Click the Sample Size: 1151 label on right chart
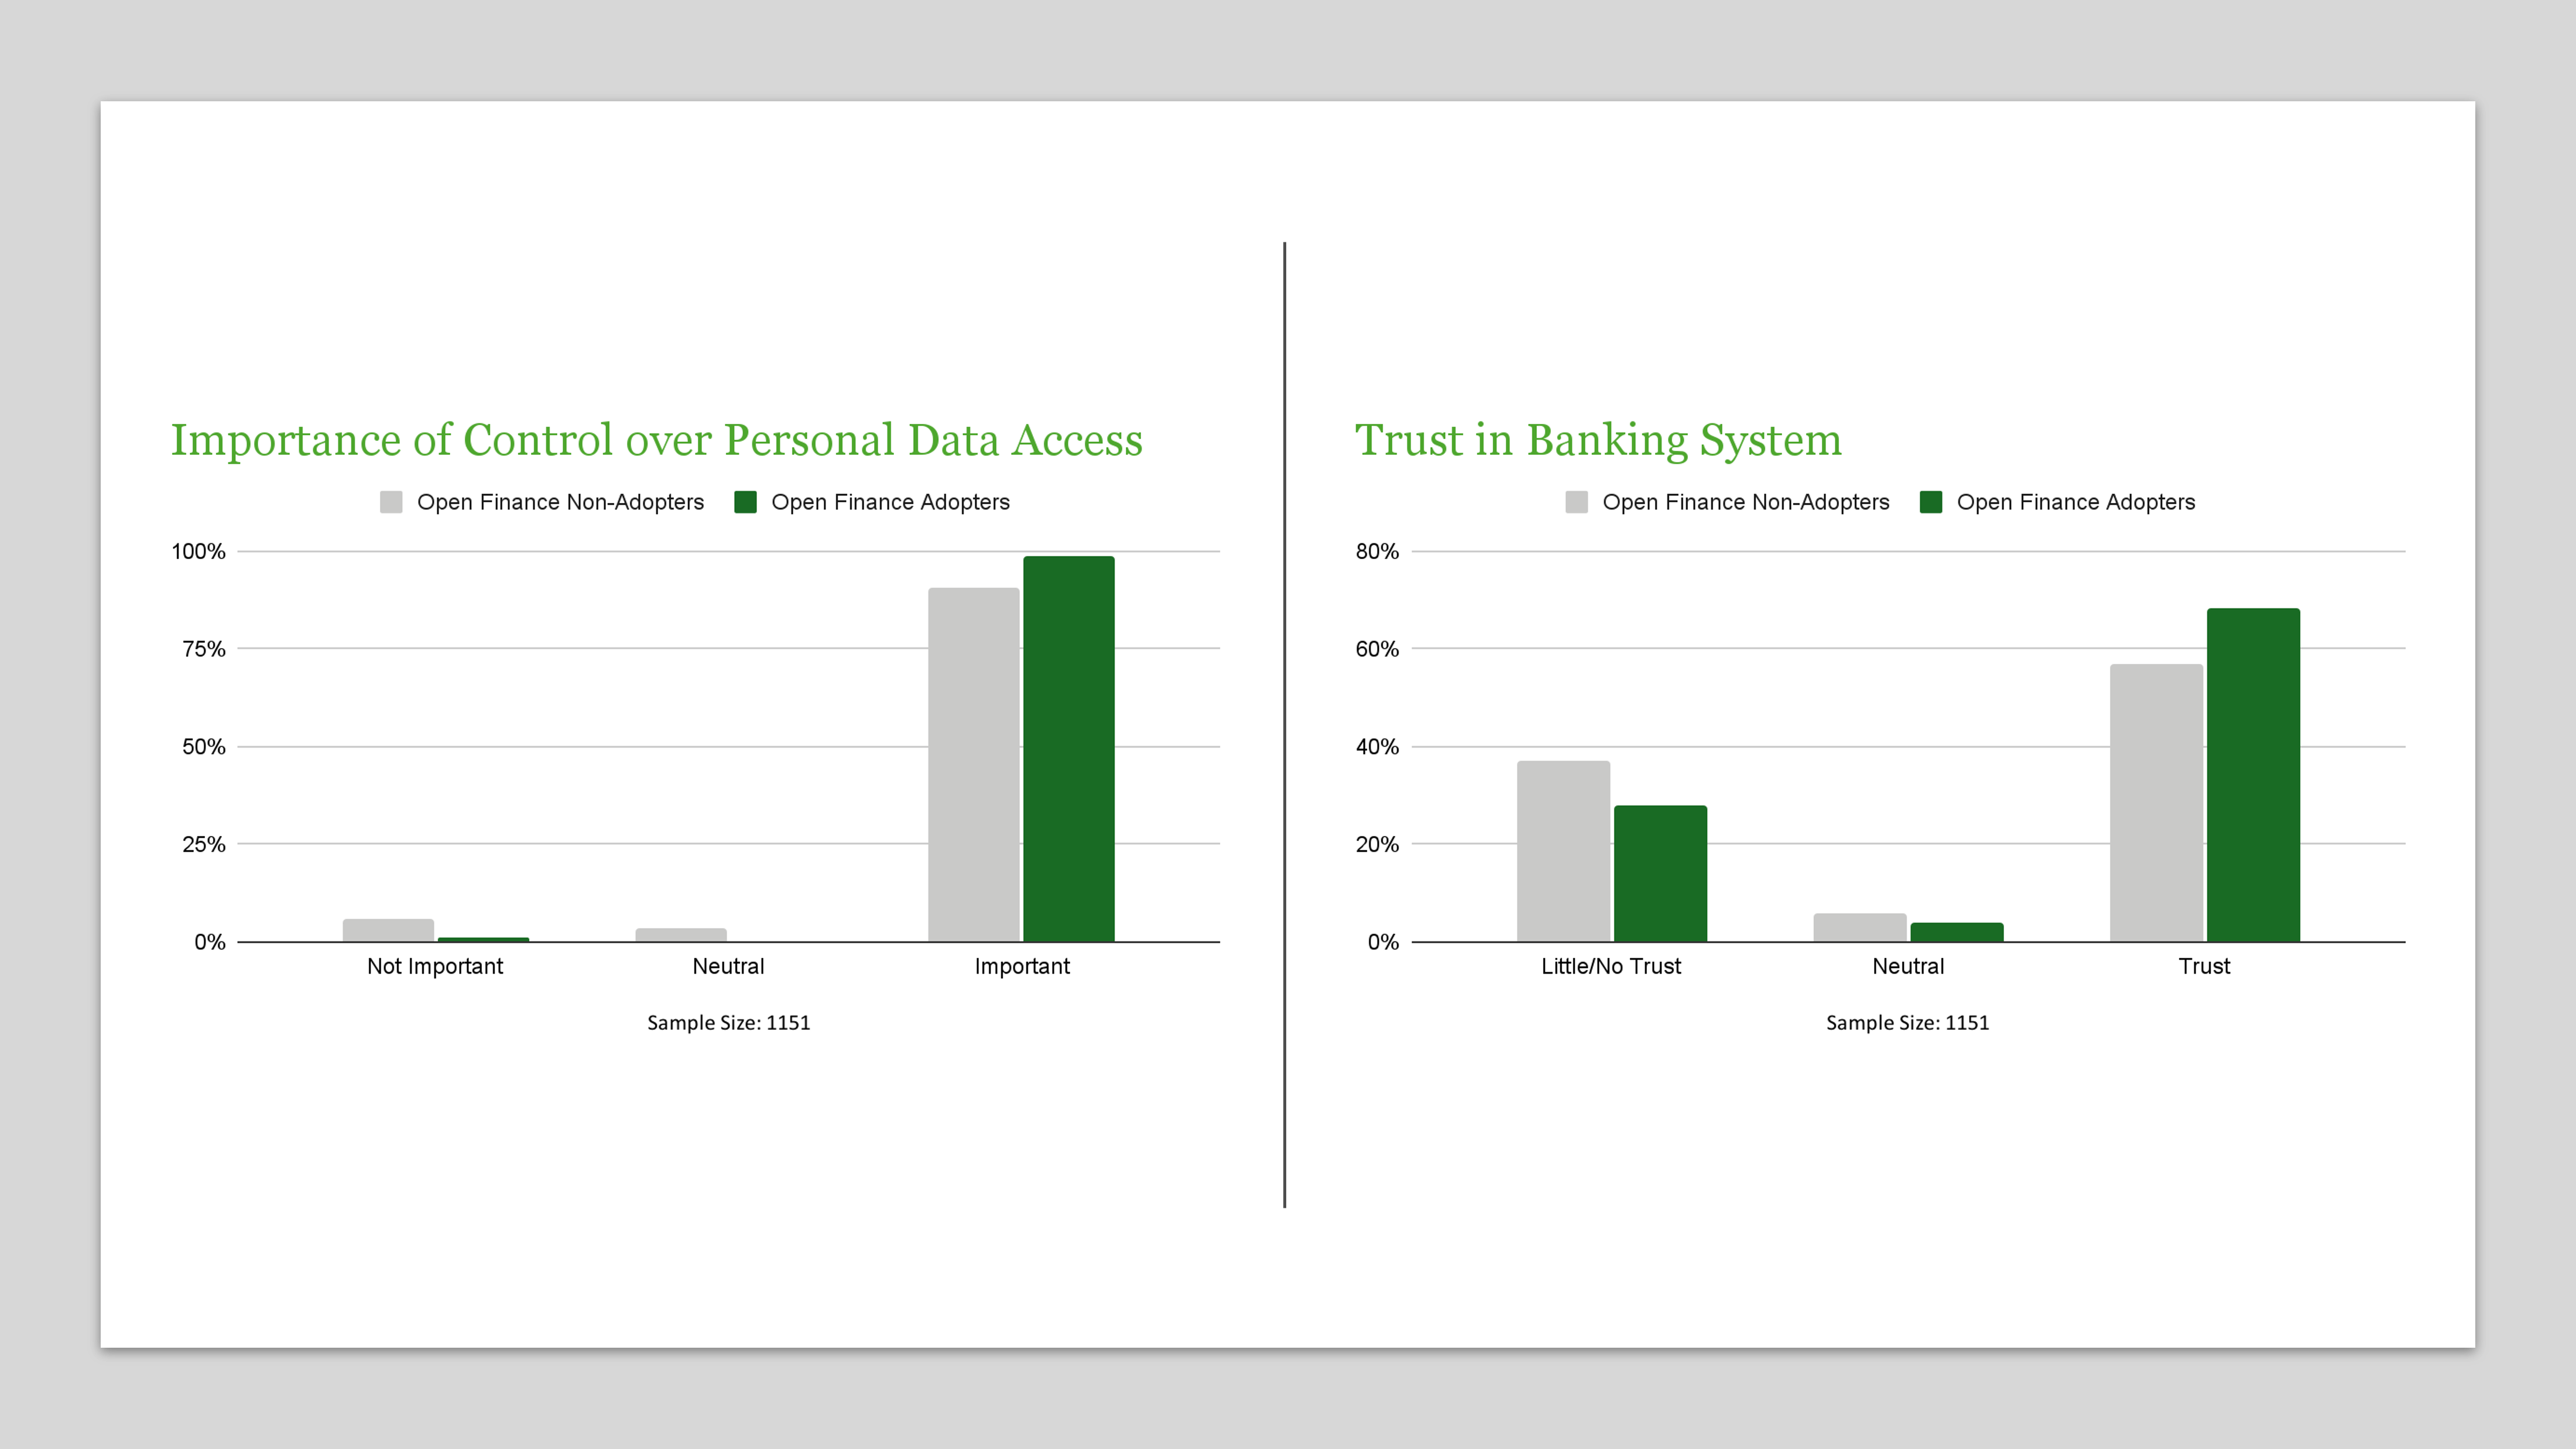 point(1907,1022)
